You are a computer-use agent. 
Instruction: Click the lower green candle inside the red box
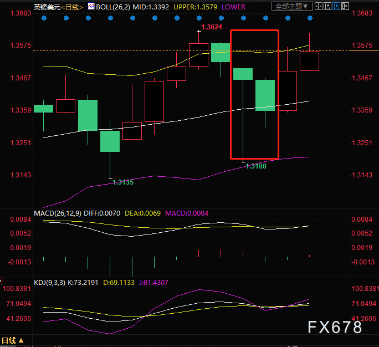tap(265, 95)
